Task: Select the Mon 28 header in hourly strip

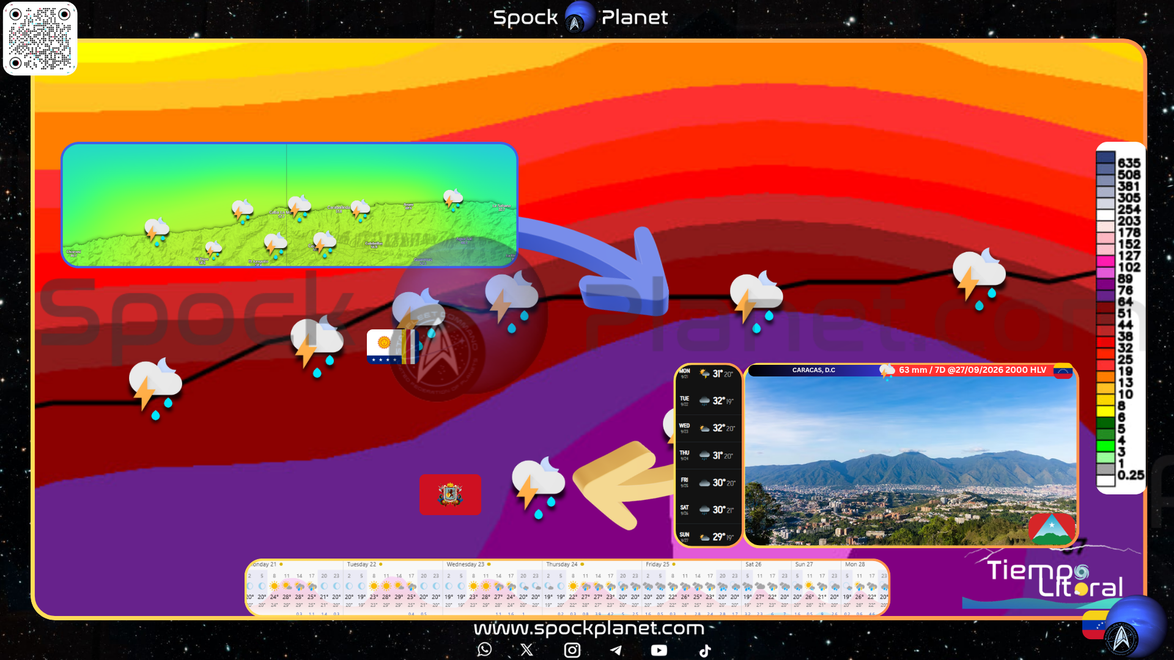Action: point(855,564)
